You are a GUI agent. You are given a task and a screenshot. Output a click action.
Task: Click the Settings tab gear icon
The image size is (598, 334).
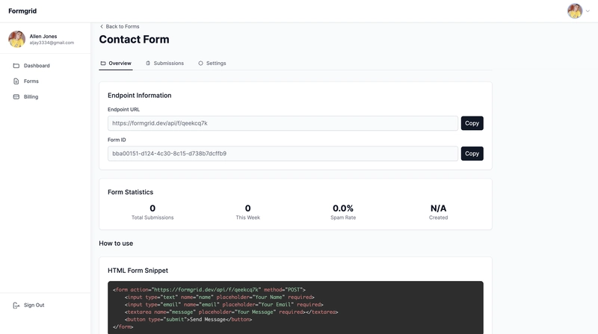(x=200, y=64)
